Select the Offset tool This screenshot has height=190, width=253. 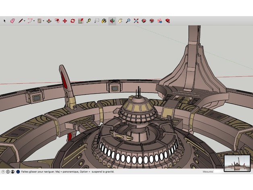pos(57,21)
